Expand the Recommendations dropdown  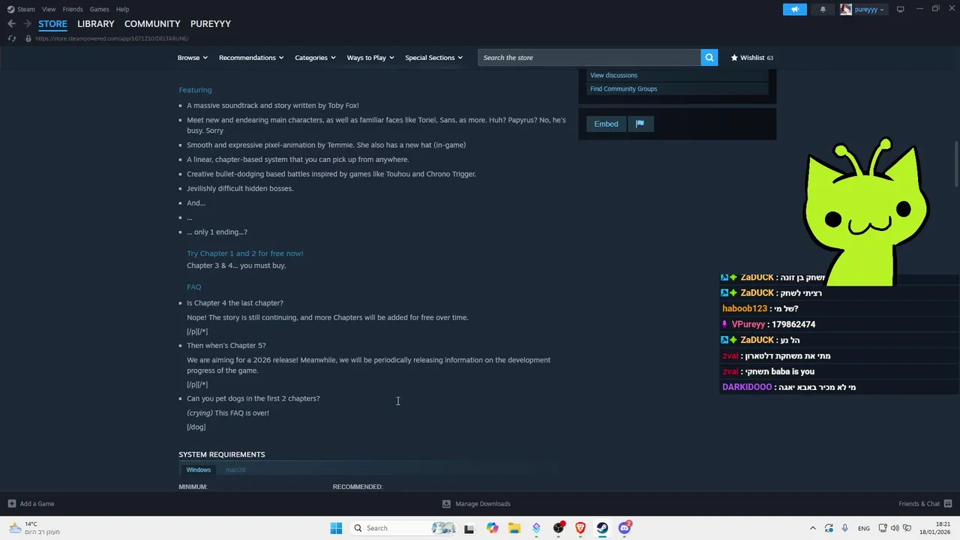click(251, 58)
